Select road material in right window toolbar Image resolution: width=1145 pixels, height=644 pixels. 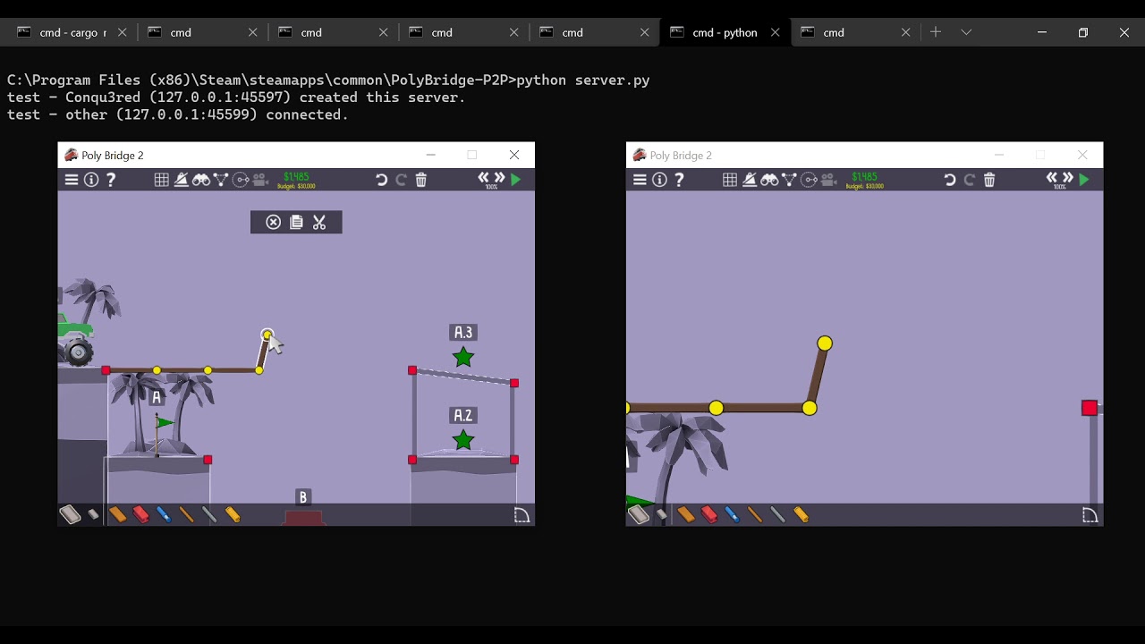pyautogui.click(x=638, y=513)
